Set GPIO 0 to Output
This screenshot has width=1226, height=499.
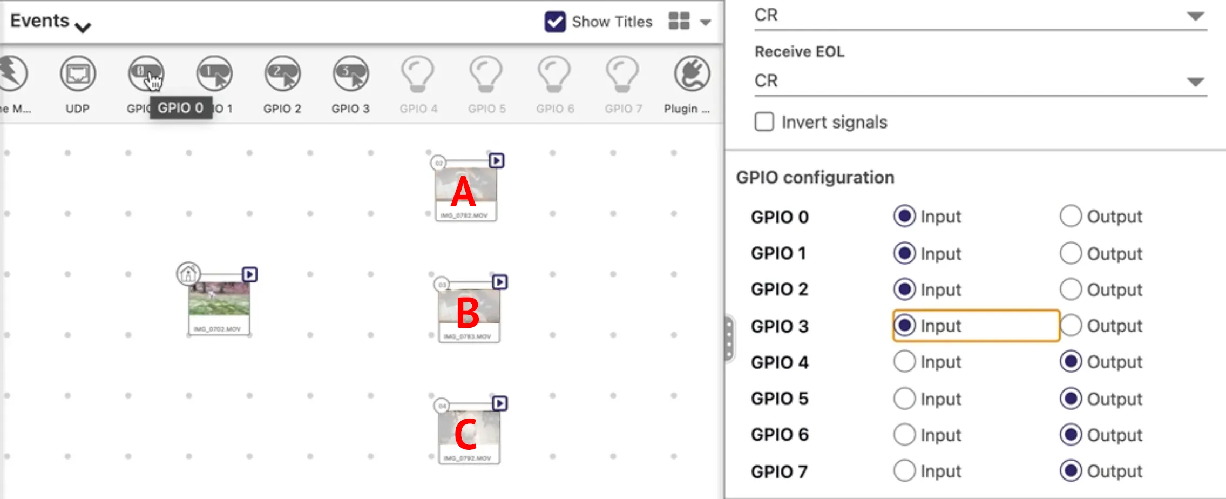[x=1071, y=217]
